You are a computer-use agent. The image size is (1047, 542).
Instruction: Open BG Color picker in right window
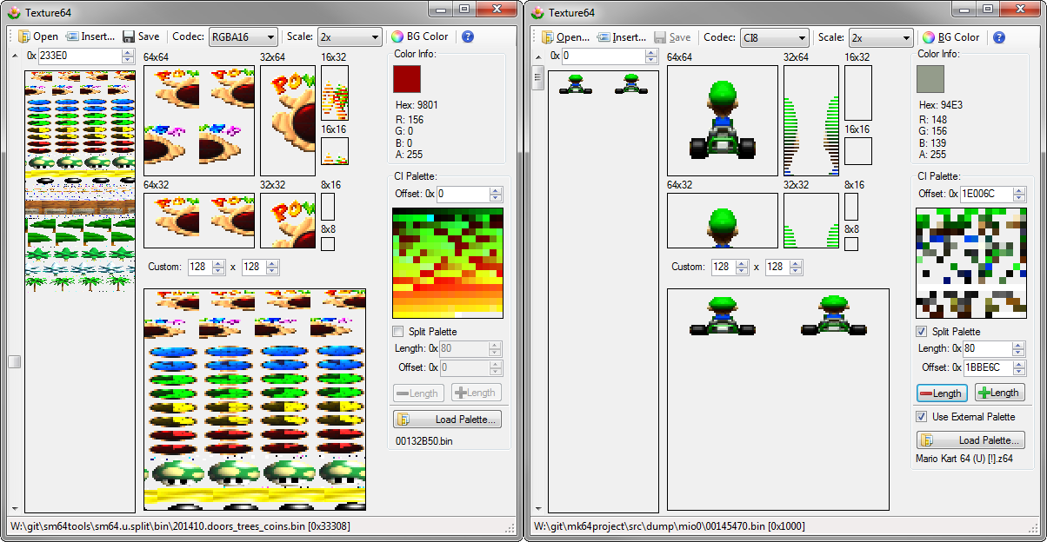click(x=929, y=37)
